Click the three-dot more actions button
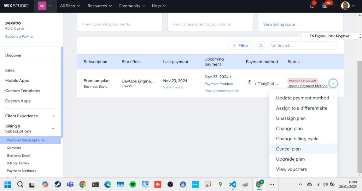The image size is (362, 191). (x=333, y=83)
